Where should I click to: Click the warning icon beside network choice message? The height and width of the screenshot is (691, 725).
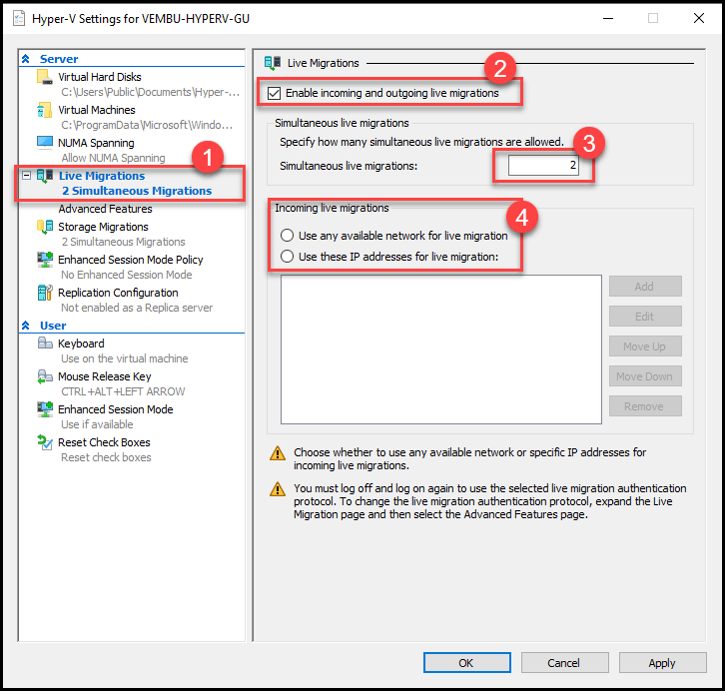point(278,453)
